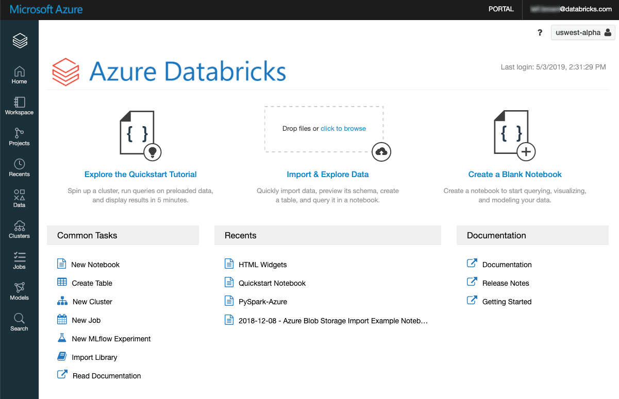The image size is (619, 399).
Task: Click the Databricks logo at sidebar top
Action: (x=19, y=40)
